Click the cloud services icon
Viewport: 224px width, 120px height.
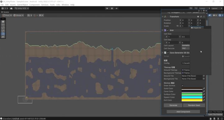pos(11,8)
